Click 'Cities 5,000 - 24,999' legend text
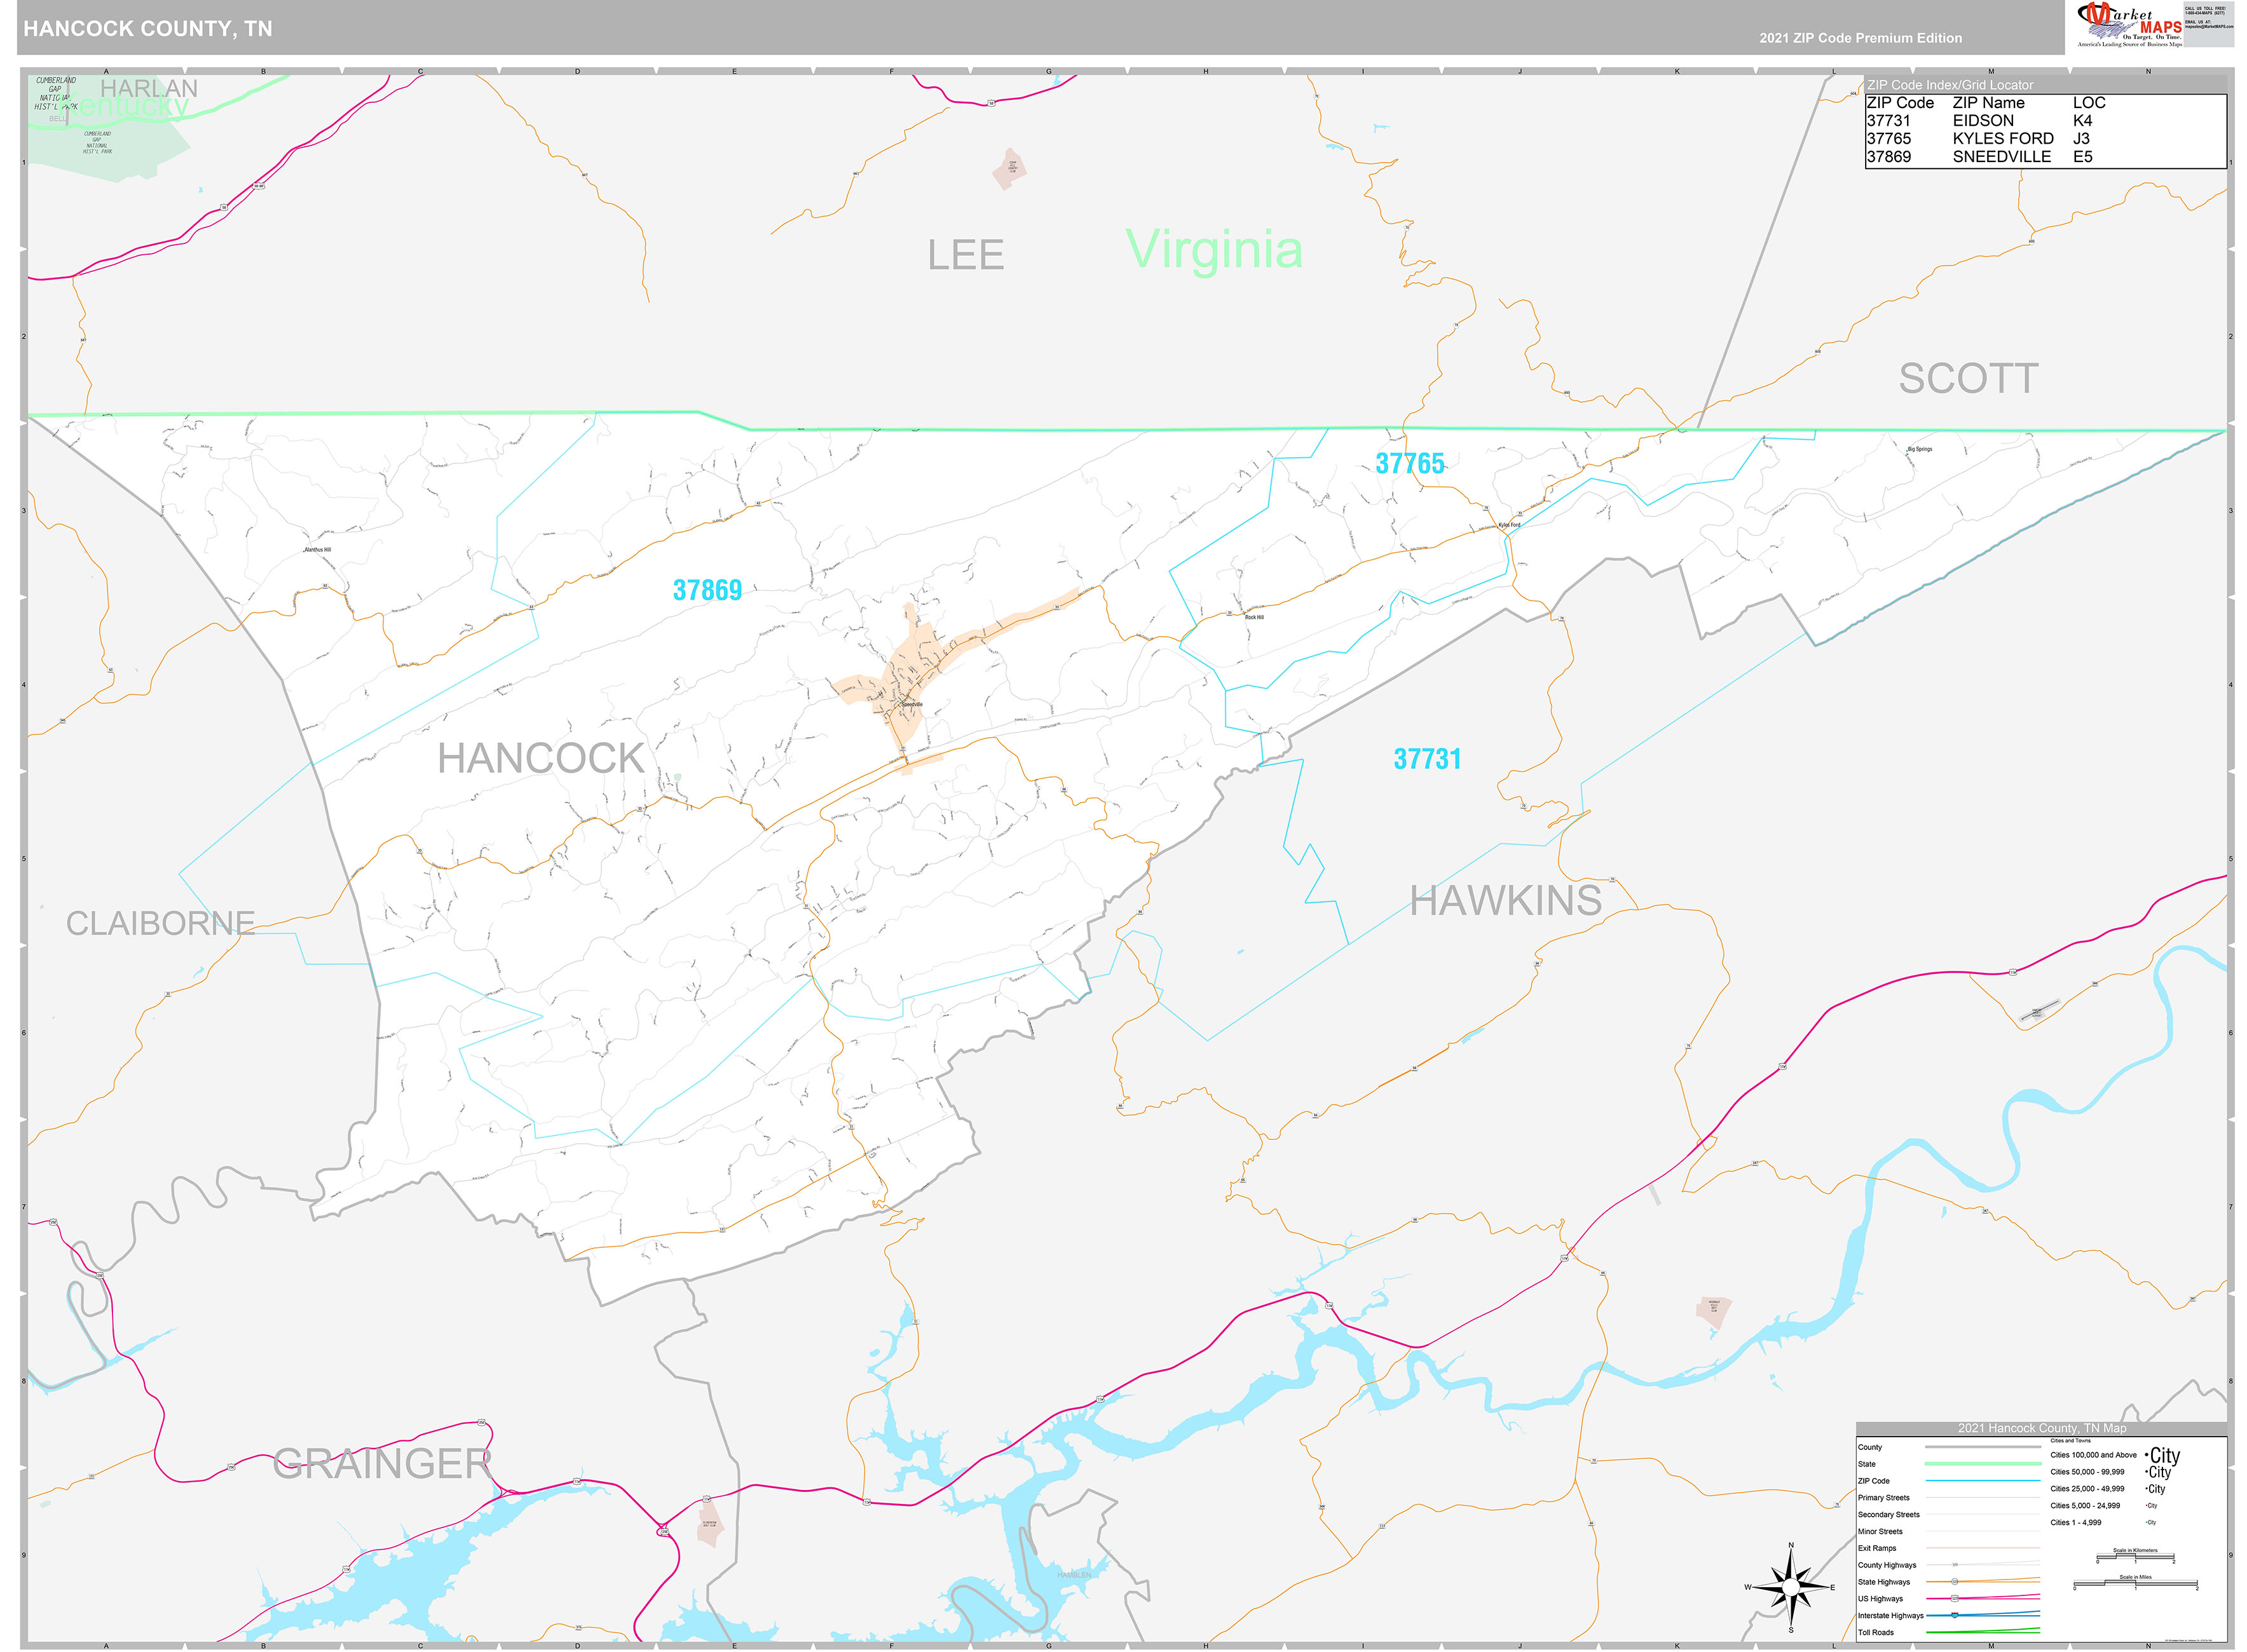2247x1652 pixels. (2085, 1505)
